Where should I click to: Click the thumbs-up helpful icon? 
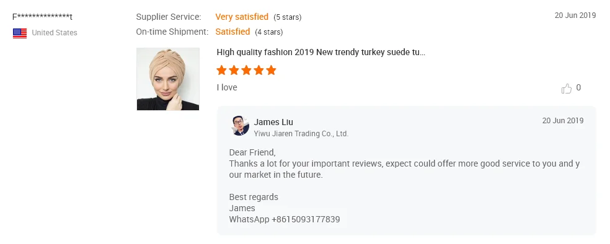click(x=567, y=89)
